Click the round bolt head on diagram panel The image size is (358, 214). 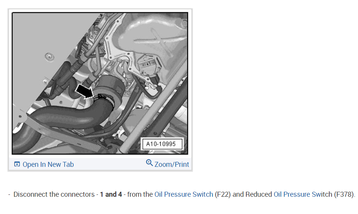(x=48, y=57)
